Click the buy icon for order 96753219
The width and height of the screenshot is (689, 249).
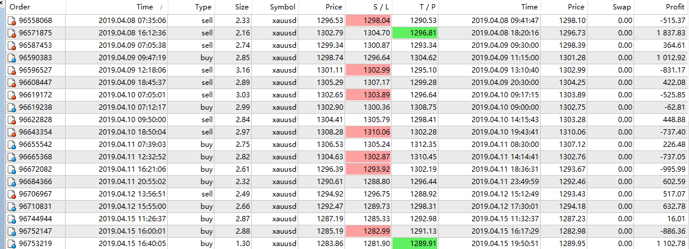point(11,244)
